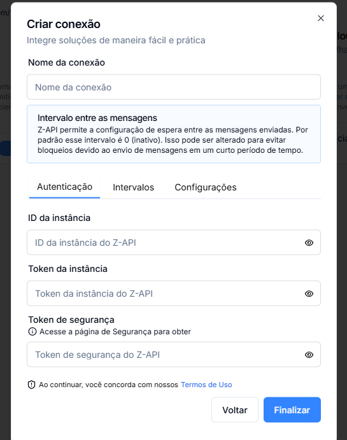
Task: Open the Intervalos tab
Action: click(133, 187)
